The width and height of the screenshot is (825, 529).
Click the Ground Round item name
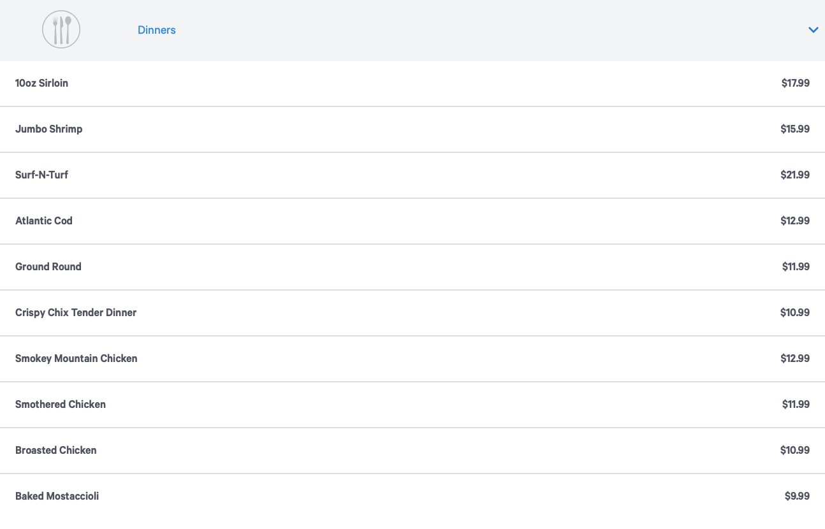pos(48,266)
